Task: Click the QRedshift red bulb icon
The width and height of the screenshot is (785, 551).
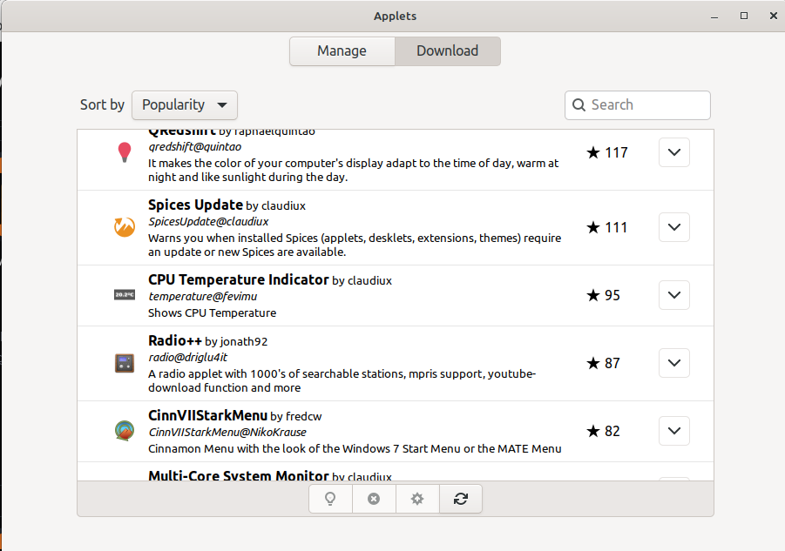Action: (x=124, y=153)
